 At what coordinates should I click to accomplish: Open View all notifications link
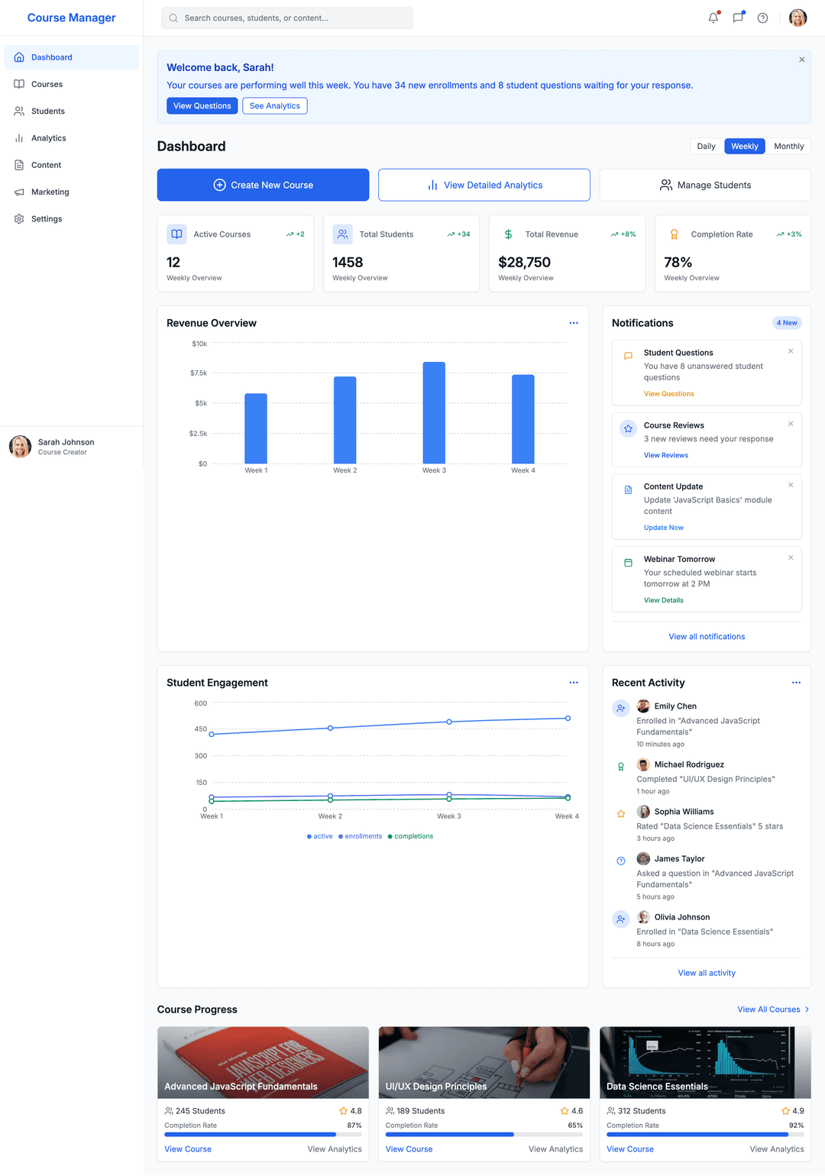tap(707, 637)
